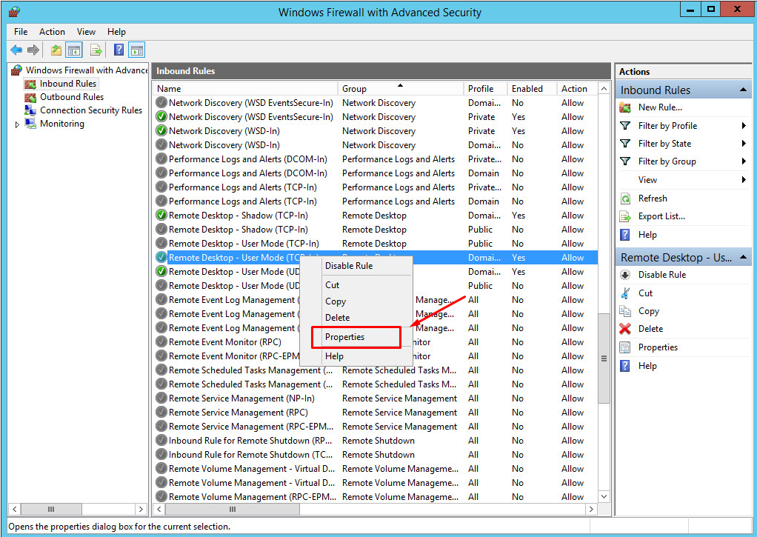Click the Up one level folder icon
Screen dimensions: 757x537
pos(56,50)
